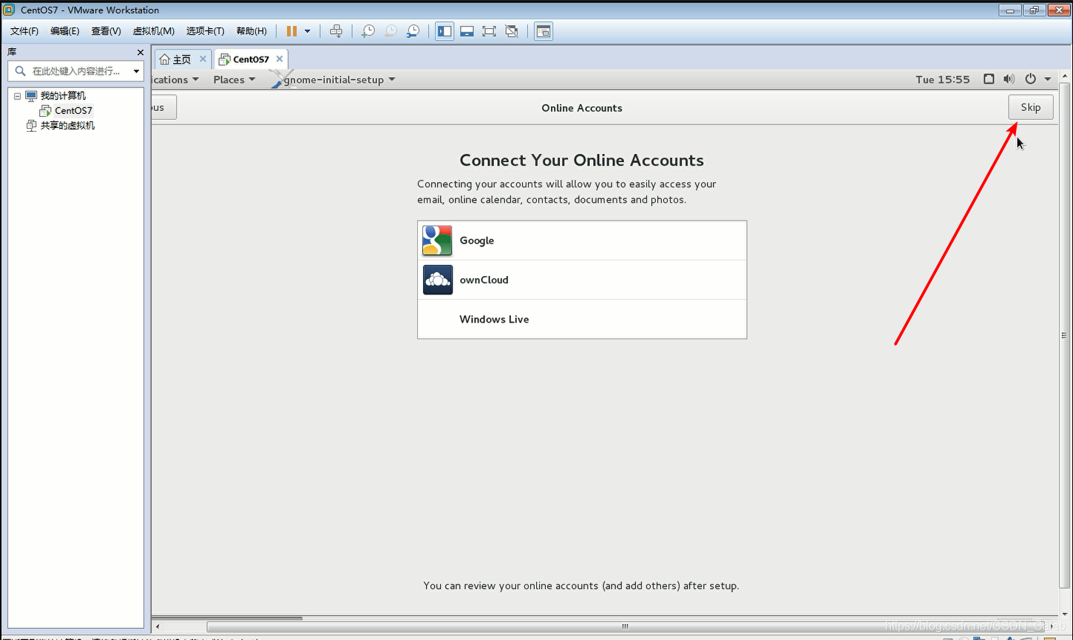Click the partially visible Previous button
The width and height of the screenshot is (1073, 640).
point(164,107)
